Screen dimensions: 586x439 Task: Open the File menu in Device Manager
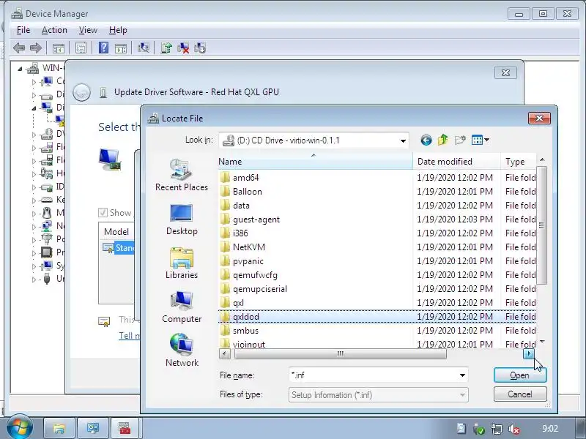23,30
